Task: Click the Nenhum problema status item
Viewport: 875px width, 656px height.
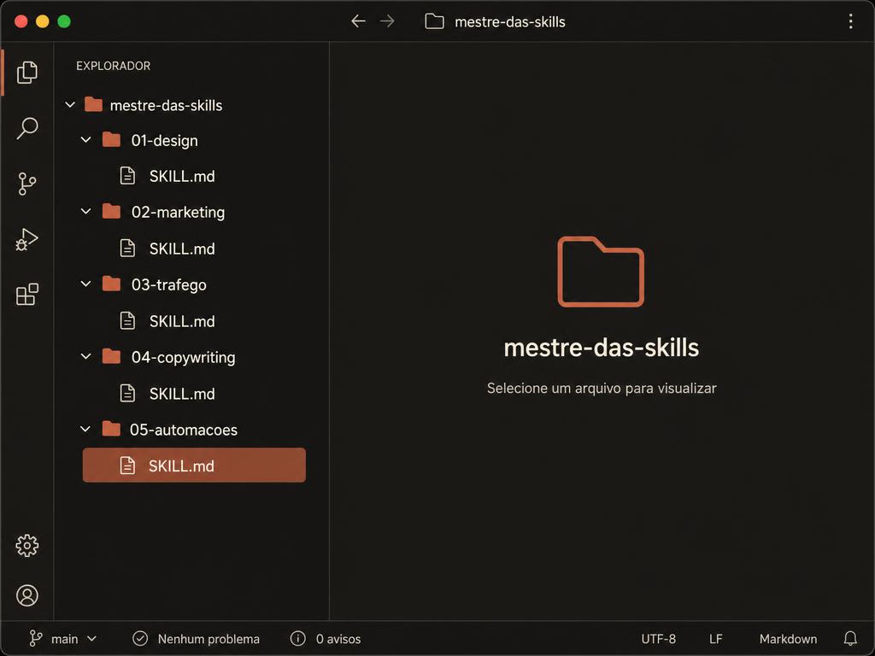Action: tap(196, 639)
